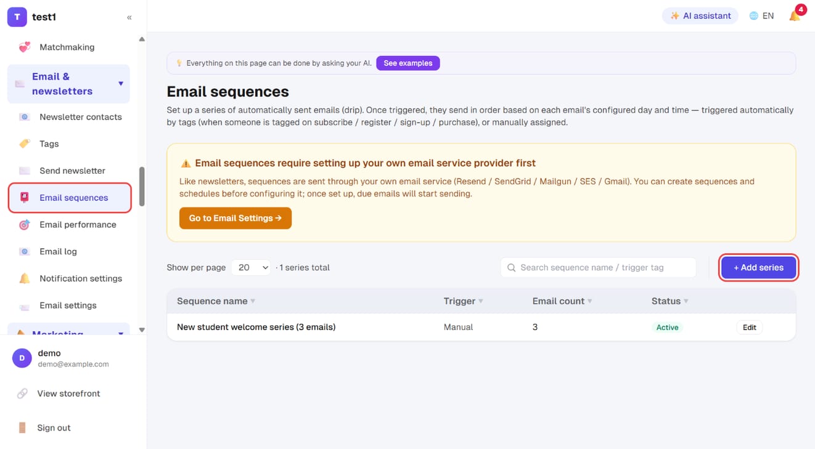This screenshot has width=815, height=449.
Task: Click the Email & newsletters section envelope icon
Action: pyautogui.click(x=20, y=84)
